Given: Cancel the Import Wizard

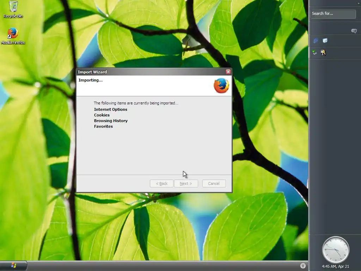Looking at the screenshot, I should tap(214, 183).
